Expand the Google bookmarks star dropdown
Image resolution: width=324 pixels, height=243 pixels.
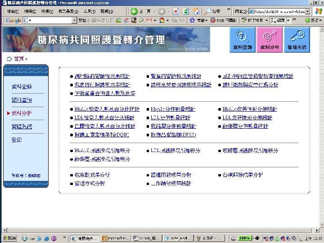tap(206, 20)
